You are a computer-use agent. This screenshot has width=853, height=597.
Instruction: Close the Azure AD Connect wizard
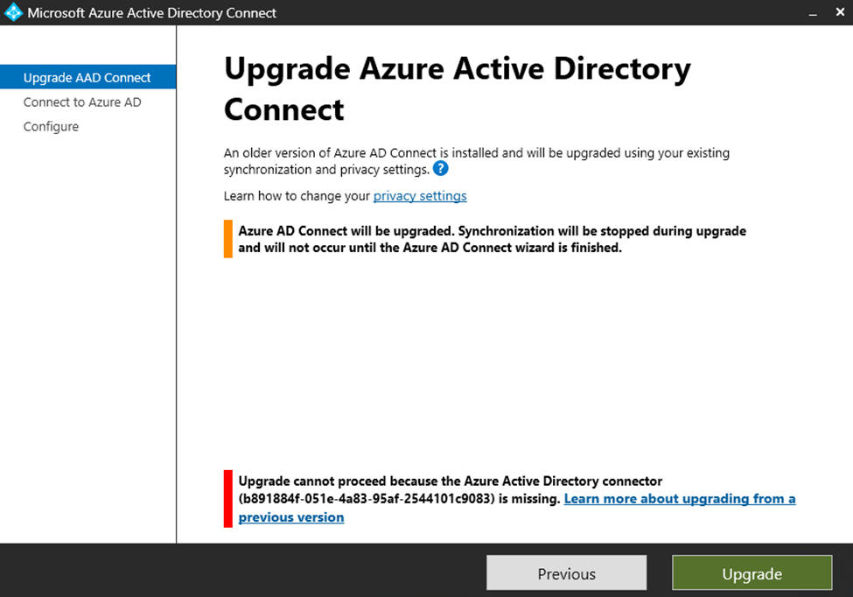click(x=840, y=12)
